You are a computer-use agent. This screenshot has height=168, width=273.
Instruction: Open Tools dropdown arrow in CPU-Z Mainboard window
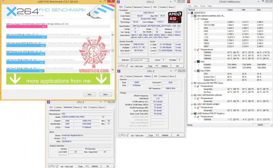click(x=86, y=166)
